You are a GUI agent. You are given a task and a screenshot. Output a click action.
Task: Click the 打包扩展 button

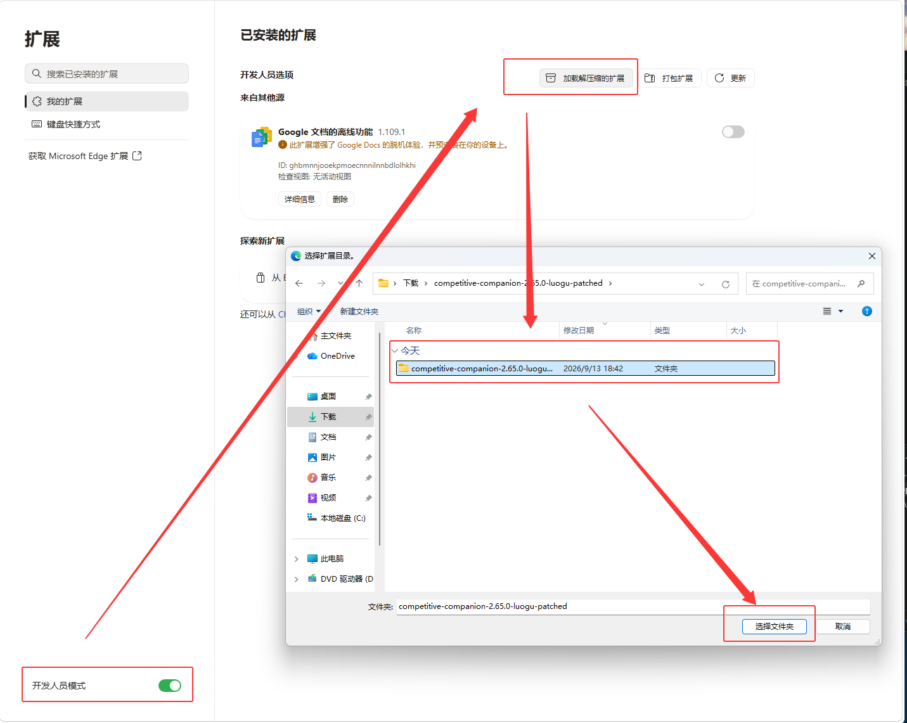[670, 78]
